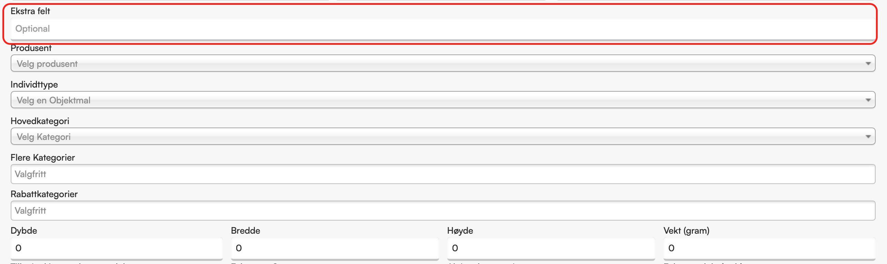The width and height of the screenshot is (887, 264).
Task: Select the Høyde number field
Action: pyautogui.click(x=551, y=248)
